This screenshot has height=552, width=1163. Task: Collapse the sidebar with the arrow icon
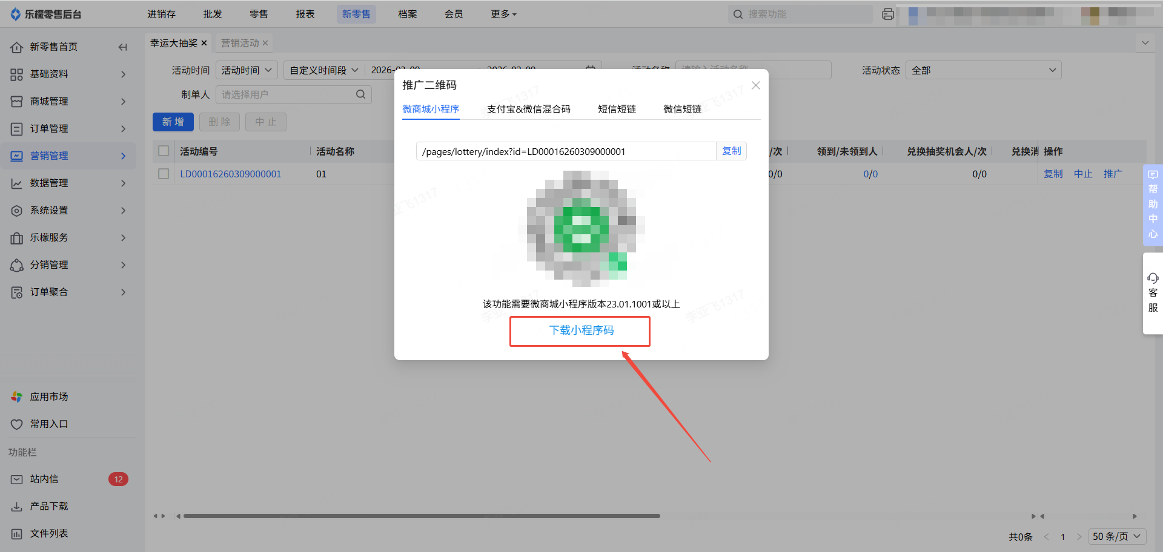(123, 47)
